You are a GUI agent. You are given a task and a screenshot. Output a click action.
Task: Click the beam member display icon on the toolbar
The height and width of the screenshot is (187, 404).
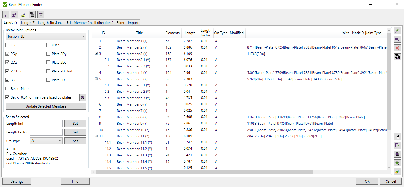tap(15, 14)
